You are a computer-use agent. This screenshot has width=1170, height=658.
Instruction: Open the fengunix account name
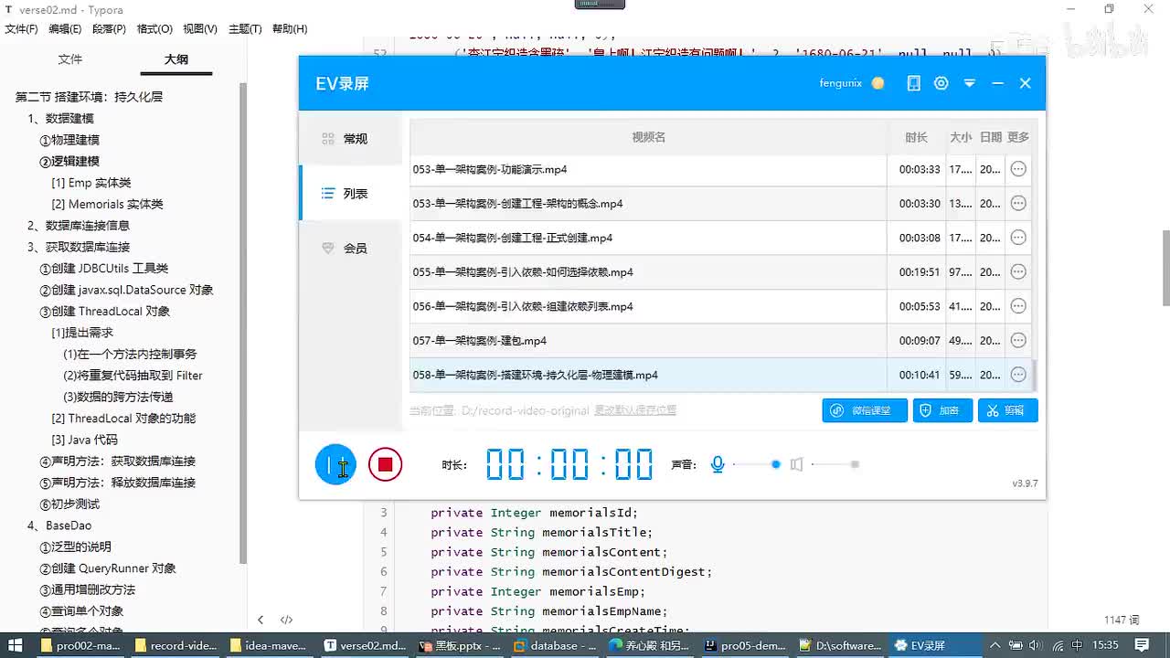[x=840, y=83]
